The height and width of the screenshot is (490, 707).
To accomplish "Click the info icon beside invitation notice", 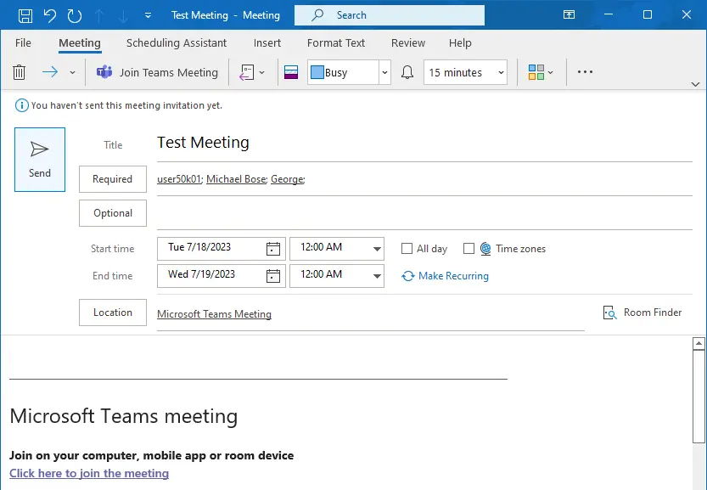I will click(21, 105).
